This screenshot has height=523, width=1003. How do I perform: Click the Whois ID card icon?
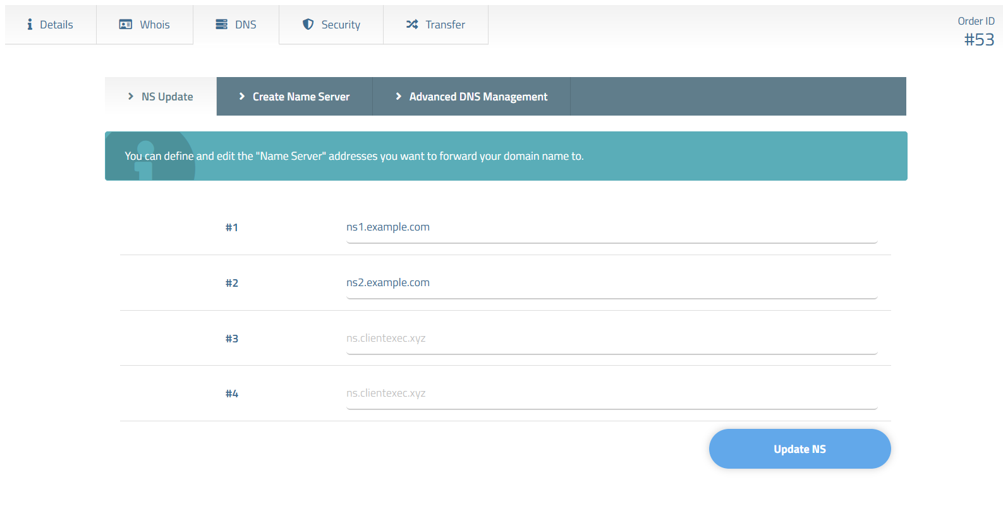click(x=126, y=25)
